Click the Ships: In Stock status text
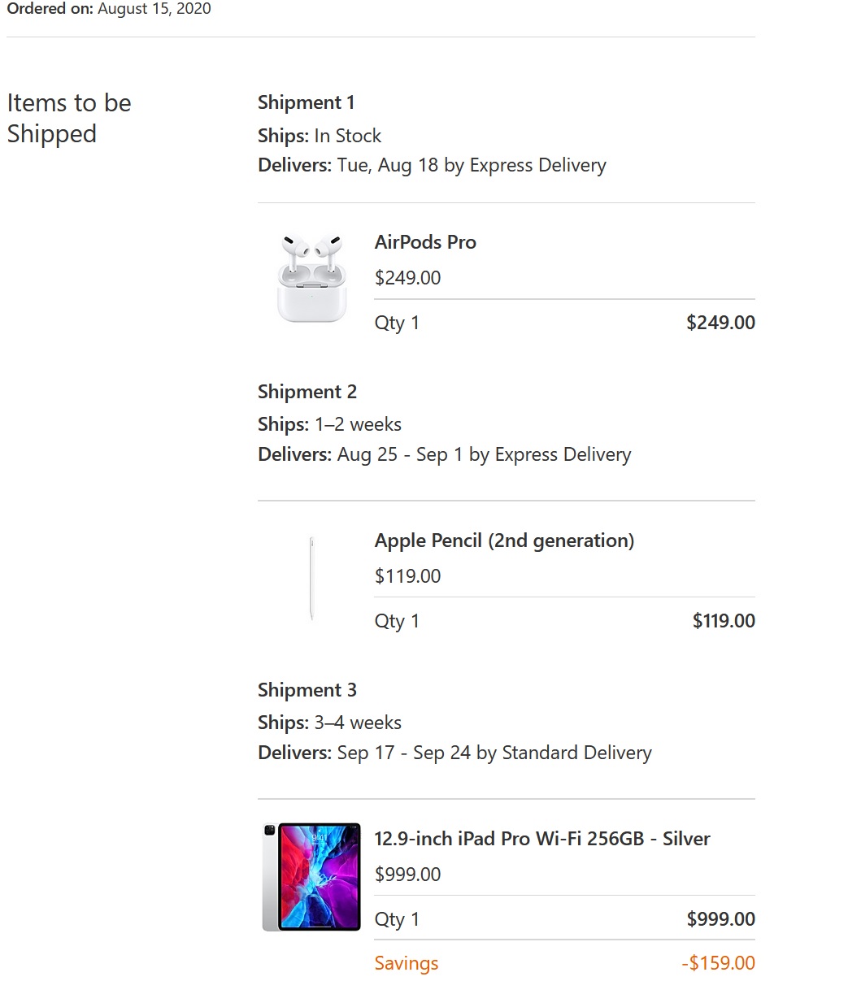Screen dimensions: 848x981 click(320, 136)
